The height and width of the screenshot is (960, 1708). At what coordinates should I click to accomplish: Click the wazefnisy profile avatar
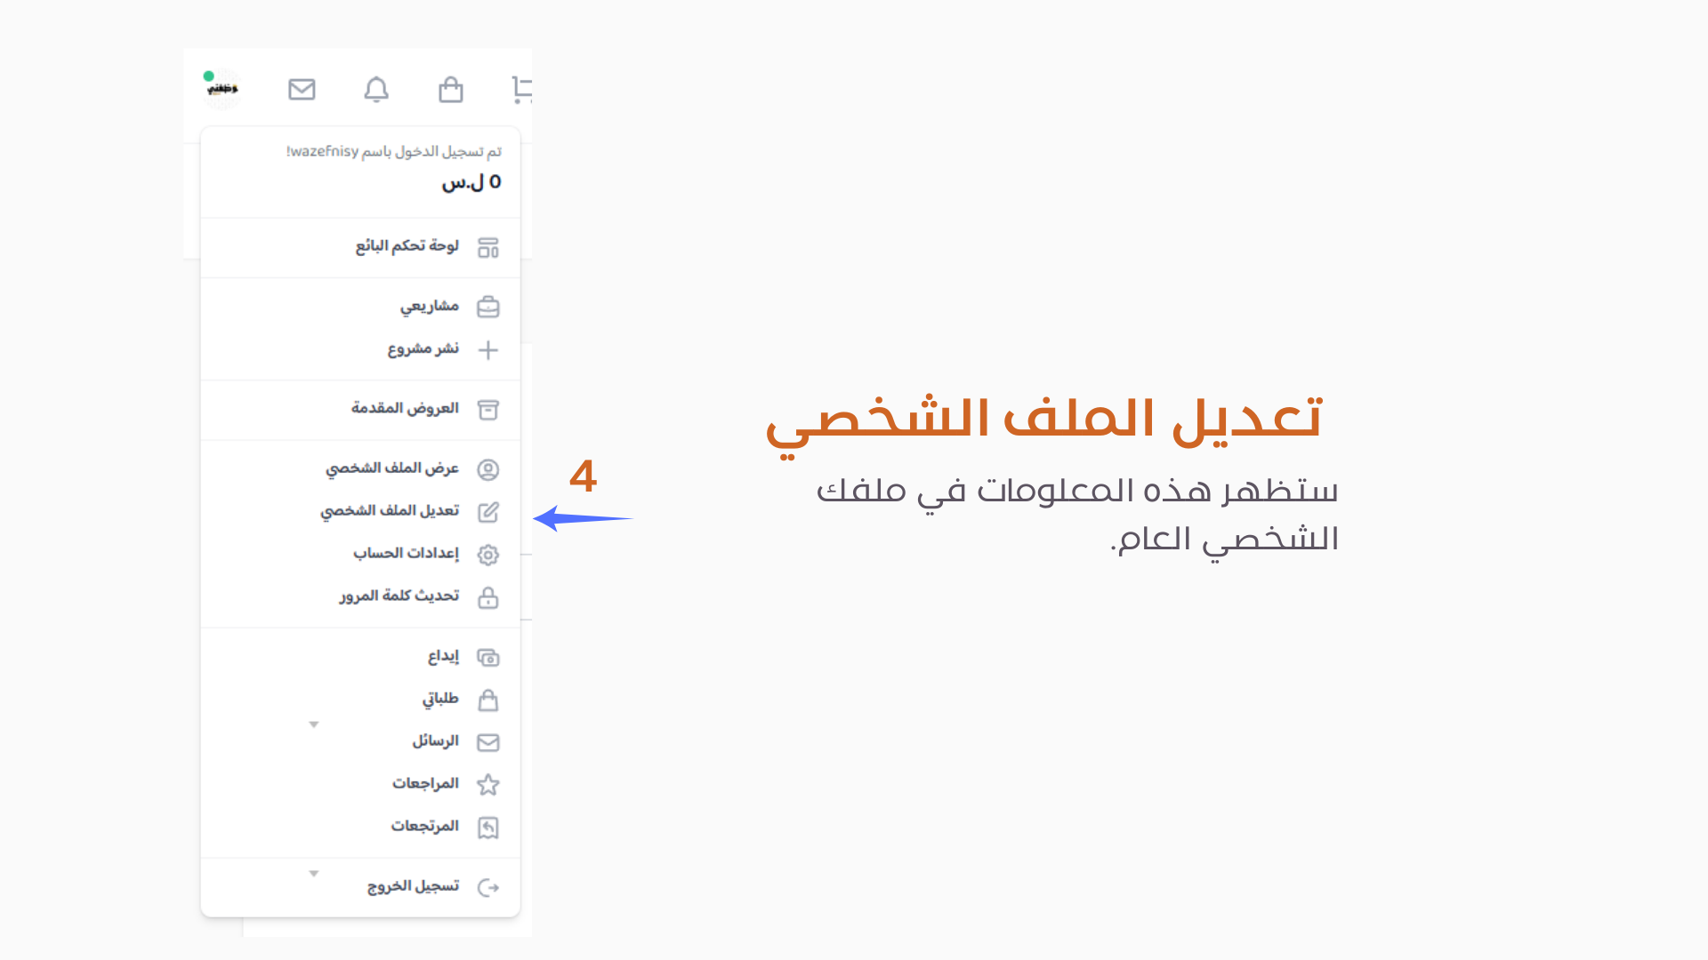pyautogui.click(x=222, y=89)
